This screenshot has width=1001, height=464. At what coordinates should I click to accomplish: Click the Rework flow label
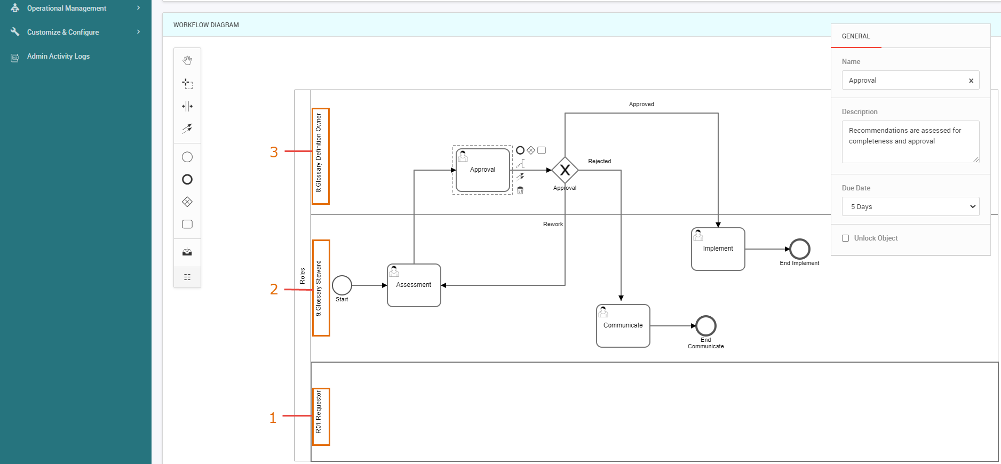tap(553, 224)
